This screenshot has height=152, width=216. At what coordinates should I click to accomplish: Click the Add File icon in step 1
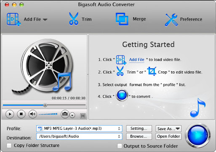point(121,60)
